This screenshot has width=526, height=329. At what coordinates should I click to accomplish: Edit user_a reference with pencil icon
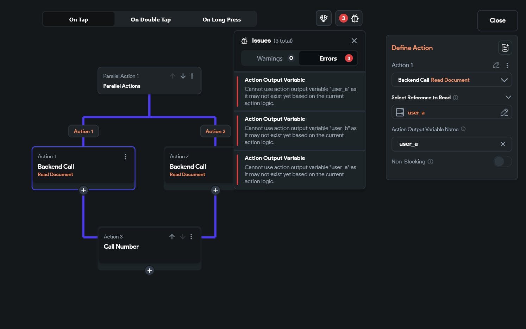click(x=504, y=112)
